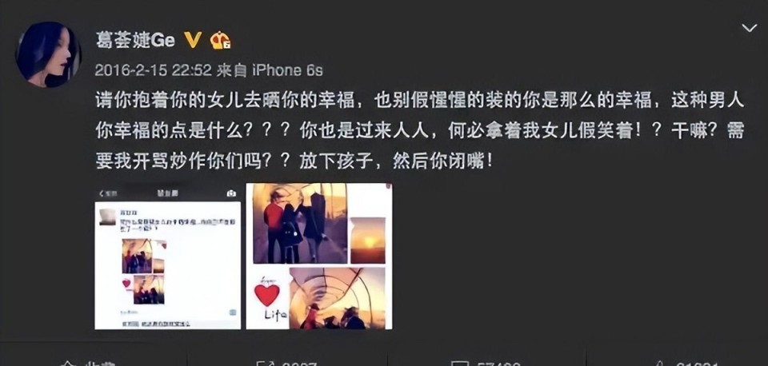Open the 葛荟婕Ge username link
The height and width of the screenshot is (366, 768).
click(x=135, y=41)
